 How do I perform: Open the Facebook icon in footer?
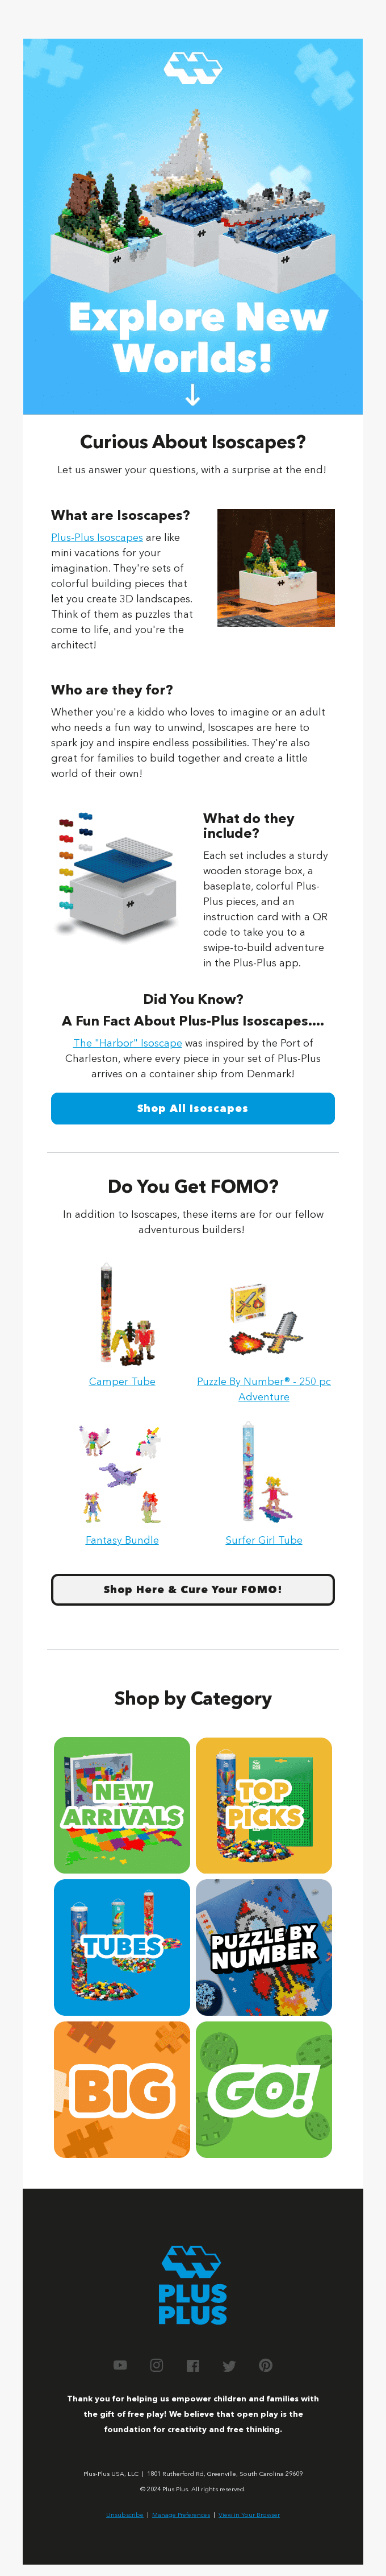pyautogui.click(x=194, y=2365)
